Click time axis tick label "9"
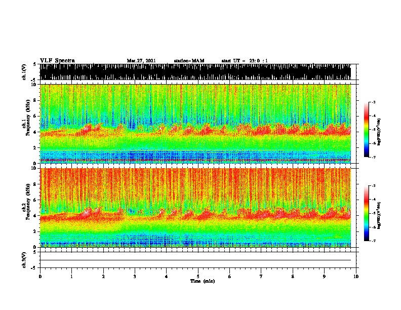 [324, 277]
